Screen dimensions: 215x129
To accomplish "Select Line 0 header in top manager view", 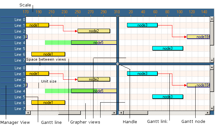I will (x=13, y=20).
